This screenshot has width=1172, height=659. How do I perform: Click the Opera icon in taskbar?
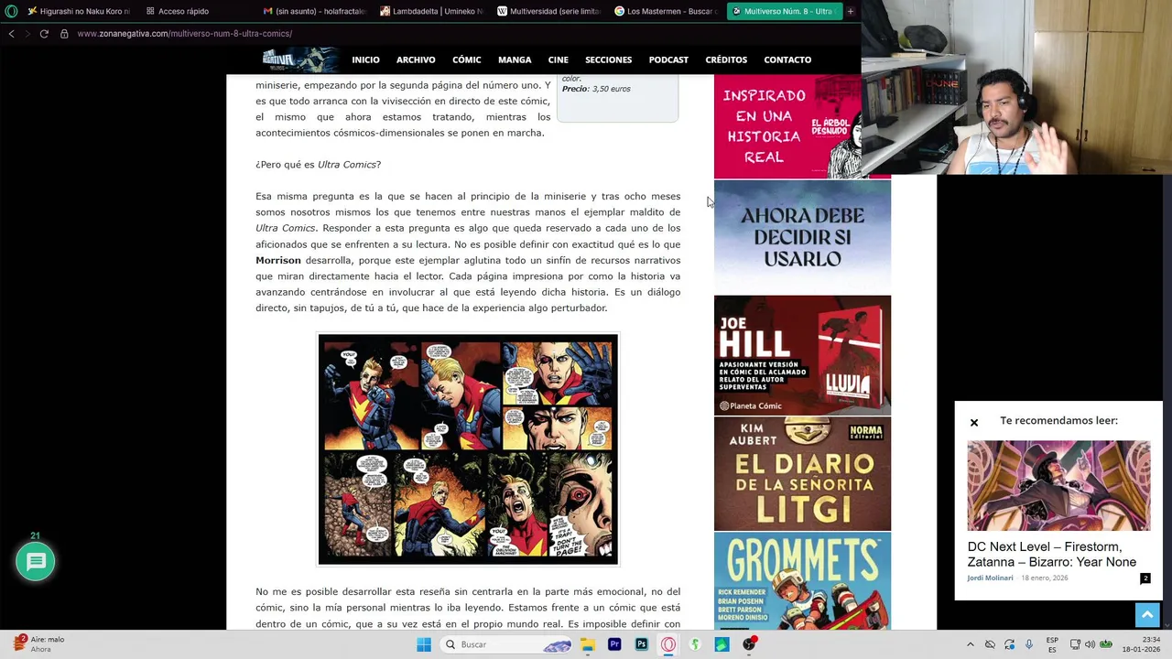coord(668,644)
